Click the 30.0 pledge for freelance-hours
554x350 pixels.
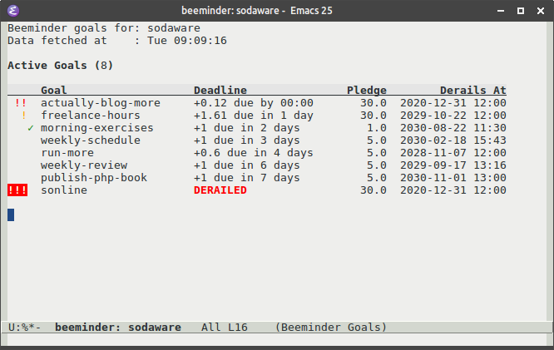pos(373,116)
